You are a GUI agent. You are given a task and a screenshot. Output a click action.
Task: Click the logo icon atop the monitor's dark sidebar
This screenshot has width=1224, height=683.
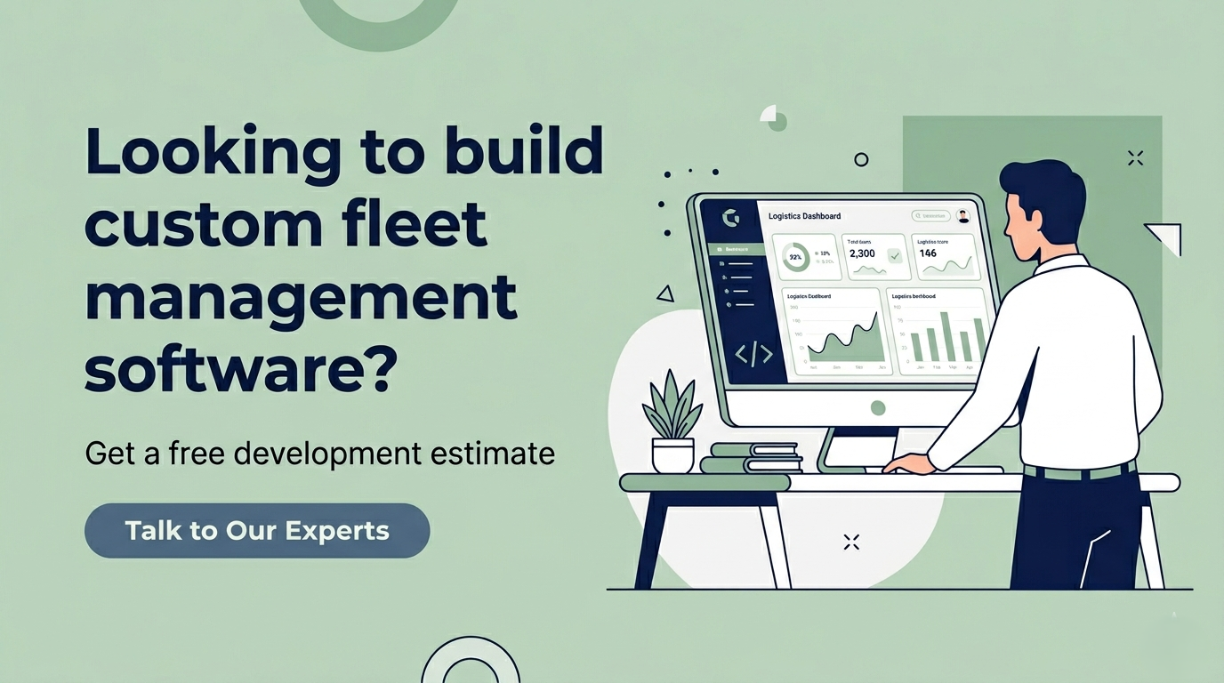[731, 218]
